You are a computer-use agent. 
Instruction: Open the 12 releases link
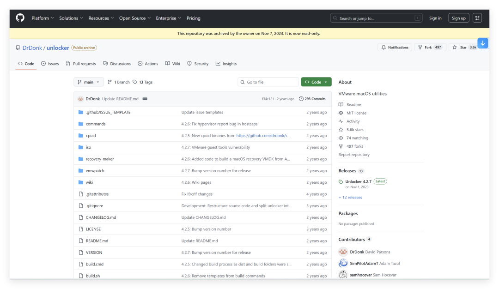click(352, 197)
